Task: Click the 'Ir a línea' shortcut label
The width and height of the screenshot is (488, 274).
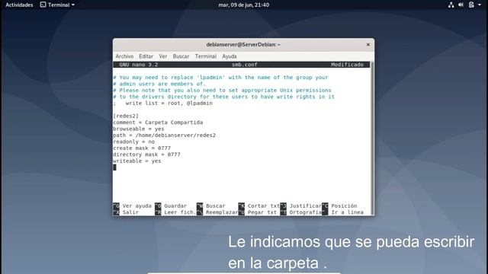Action: [348, 212]
